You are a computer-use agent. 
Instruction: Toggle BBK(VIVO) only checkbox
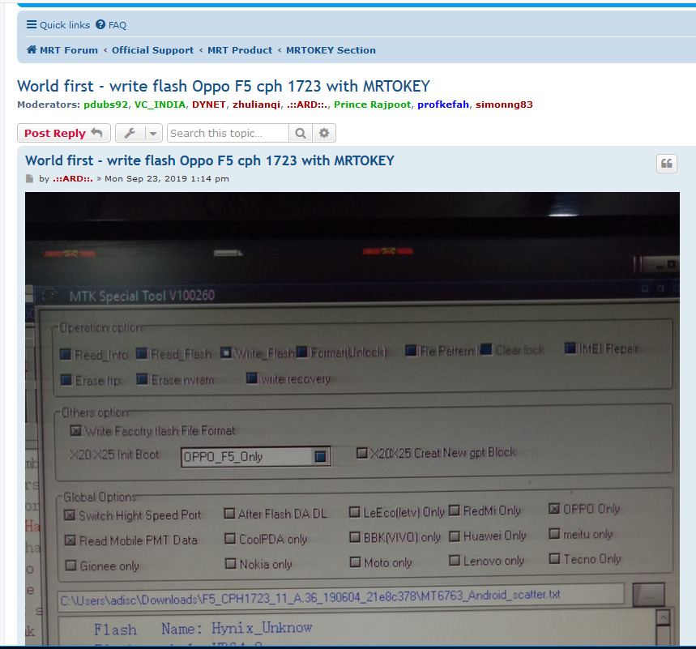coord(355,537)
